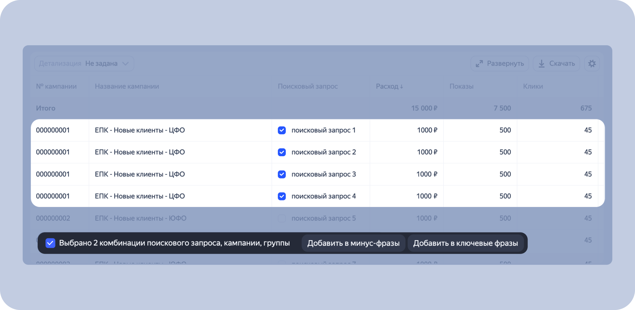Click the Скачать download button
Viewport: 635px width, 310px height.
point(556,64)
